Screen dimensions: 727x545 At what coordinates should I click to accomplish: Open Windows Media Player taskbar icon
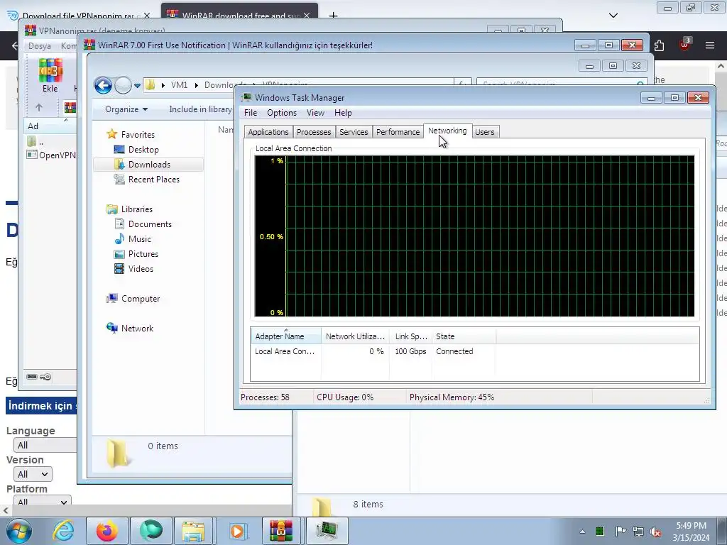pos(237,531)
